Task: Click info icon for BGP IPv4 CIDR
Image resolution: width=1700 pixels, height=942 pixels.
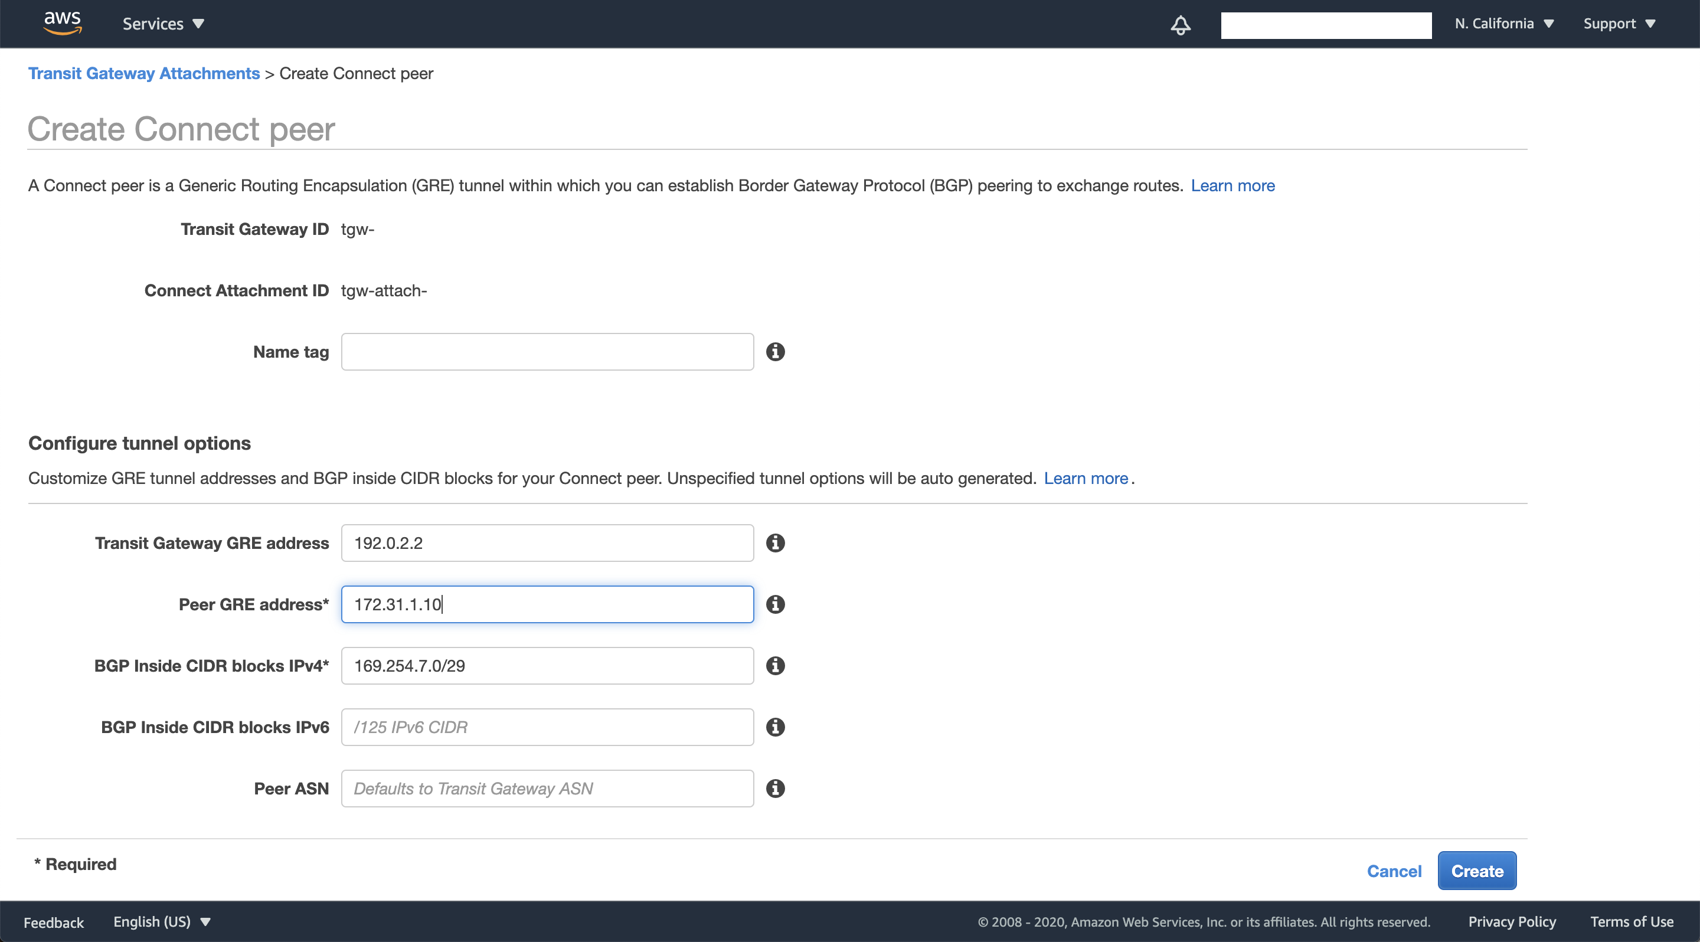Action: pos(776,666)
